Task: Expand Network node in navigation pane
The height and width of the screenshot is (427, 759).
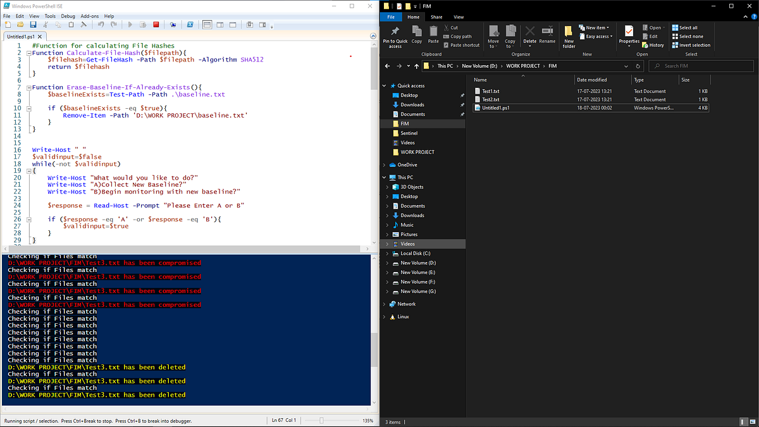Action: click(x=385, y=304)
